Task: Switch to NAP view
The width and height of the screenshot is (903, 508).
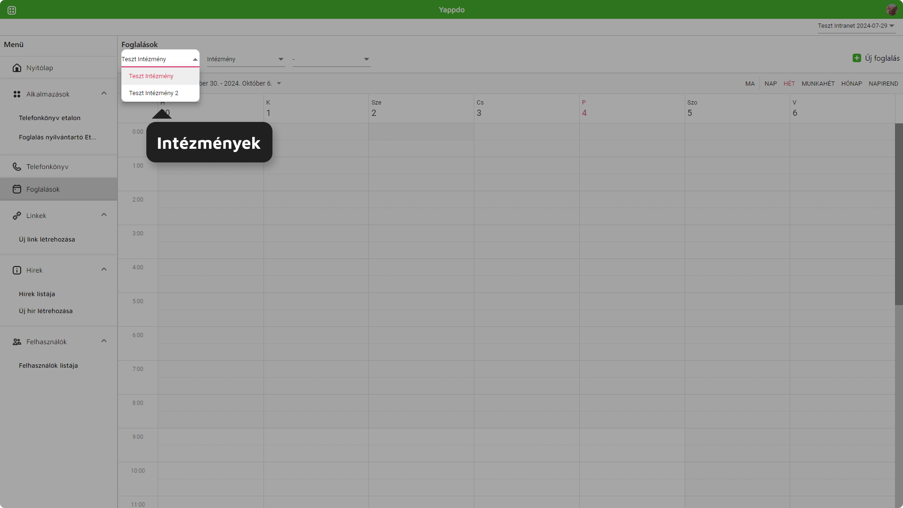Action: [771, 84]
